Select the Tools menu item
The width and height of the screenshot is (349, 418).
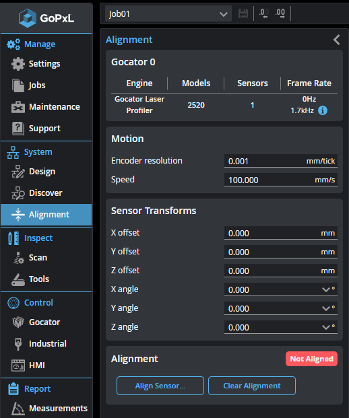point(30,279)
